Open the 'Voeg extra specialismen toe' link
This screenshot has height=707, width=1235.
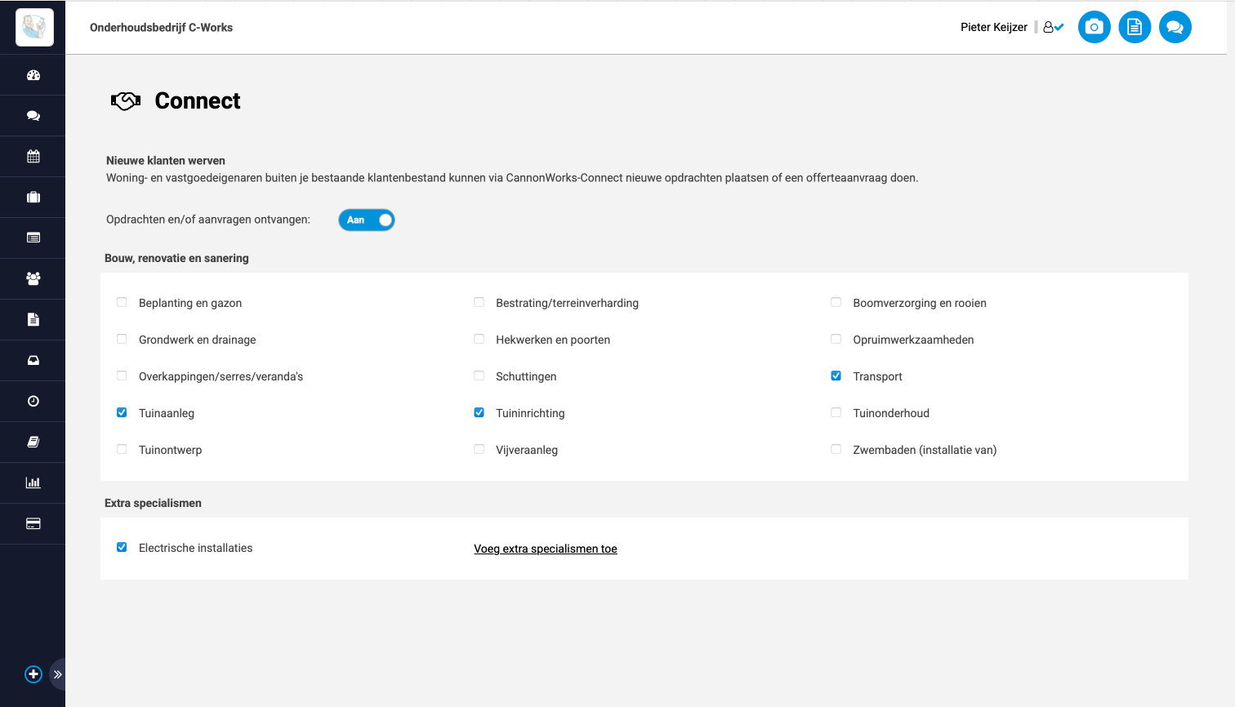pos(545,548)
